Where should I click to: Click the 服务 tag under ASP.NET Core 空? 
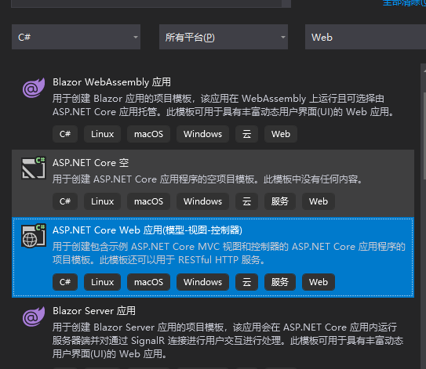pyautogui.click(x=280, y=201)
